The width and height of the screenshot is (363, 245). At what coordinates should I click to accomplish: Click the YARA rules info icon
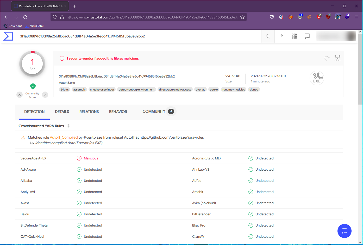point(68,126)
